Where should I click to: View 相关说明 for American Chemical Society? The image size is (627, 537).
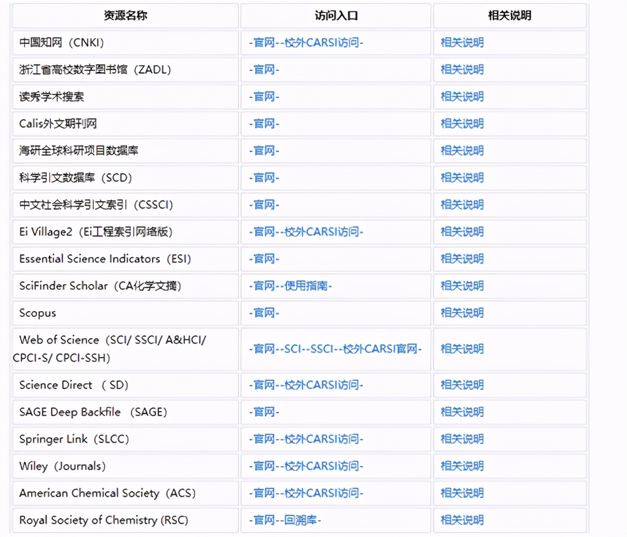462,493
